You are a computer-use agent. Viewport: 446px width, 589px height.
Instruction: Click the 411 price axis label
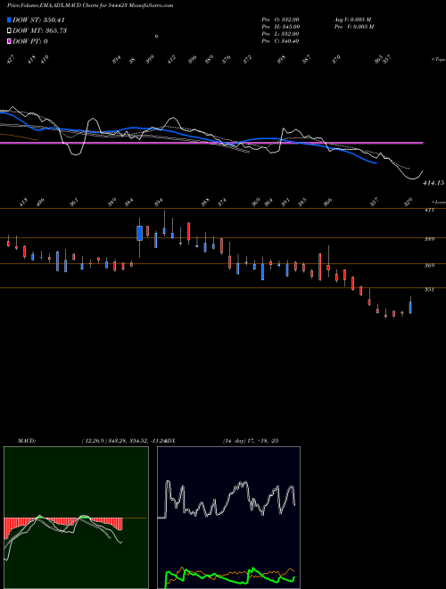pyautogui.click(x=429, y=211)
